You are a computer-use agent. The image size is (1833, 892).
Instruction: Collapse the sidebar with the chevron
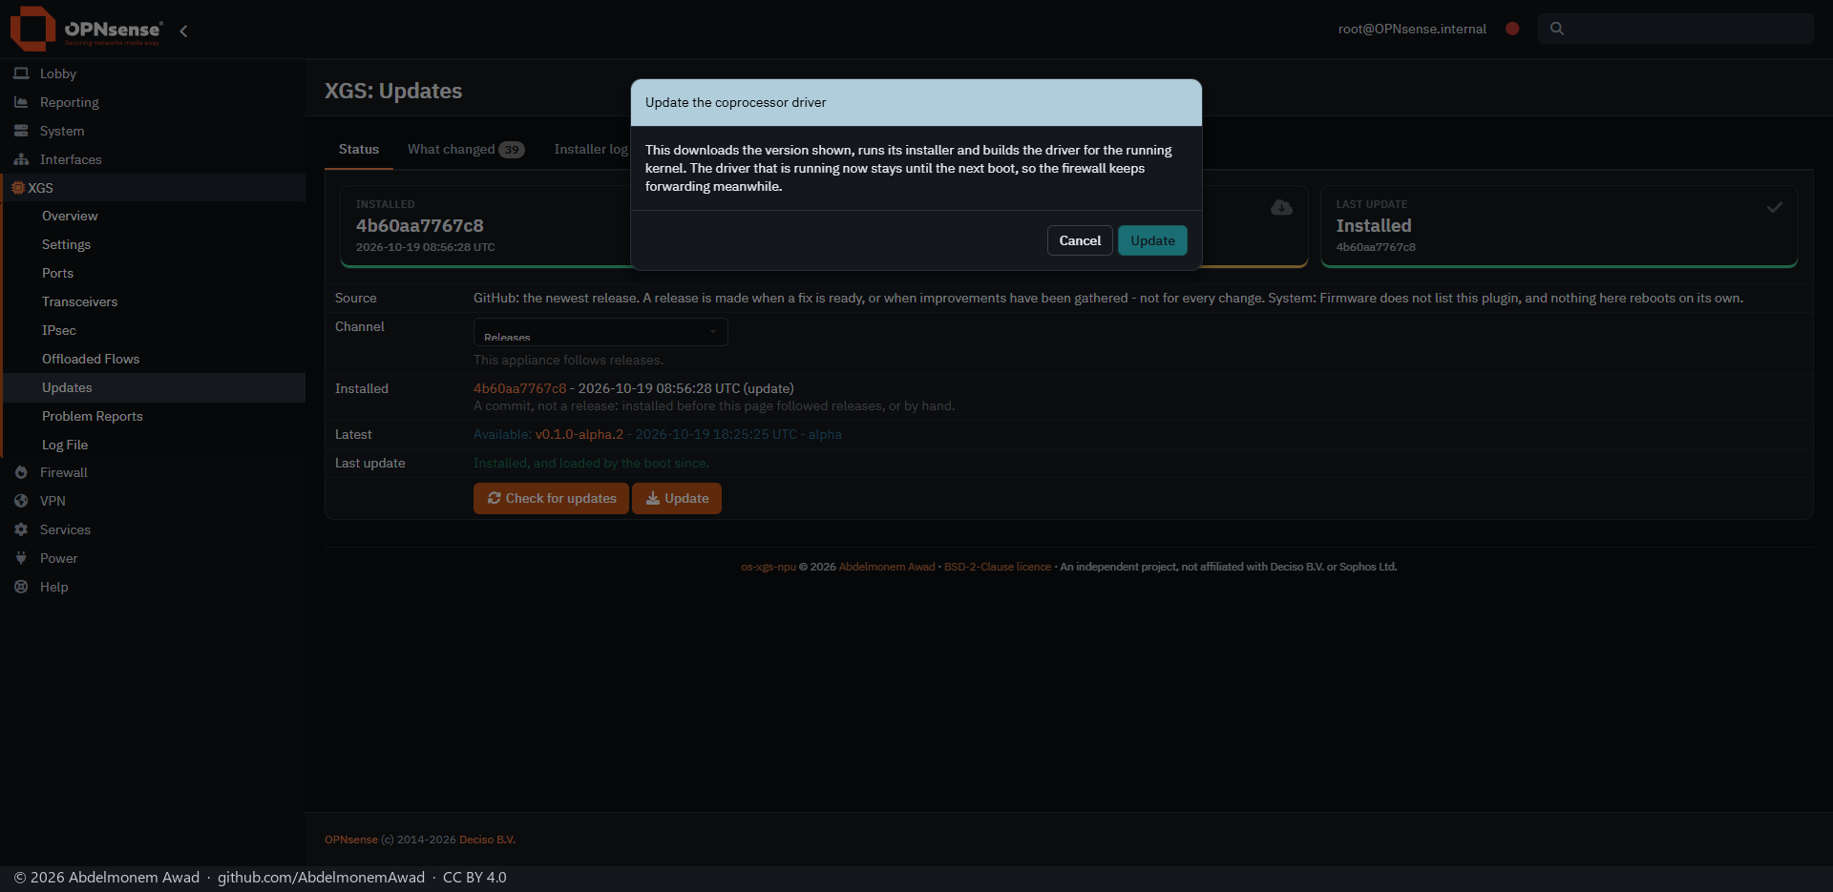pyautogui.click(x=183, y=31)
